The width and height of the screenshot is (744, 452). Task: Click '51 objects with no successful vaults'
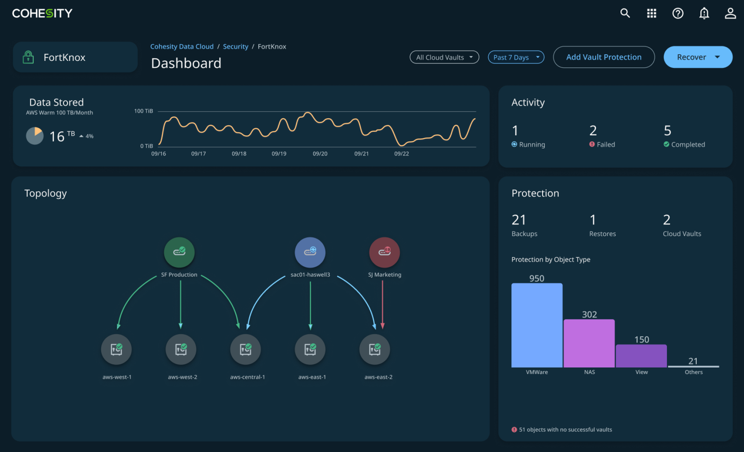pyautogui.click(x=565, y=430)
